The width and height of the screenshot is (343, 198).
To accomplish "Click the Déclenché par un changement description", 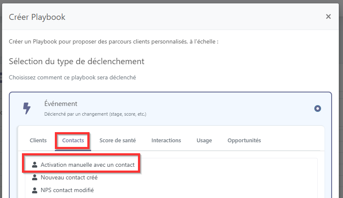I will (95, 114).
